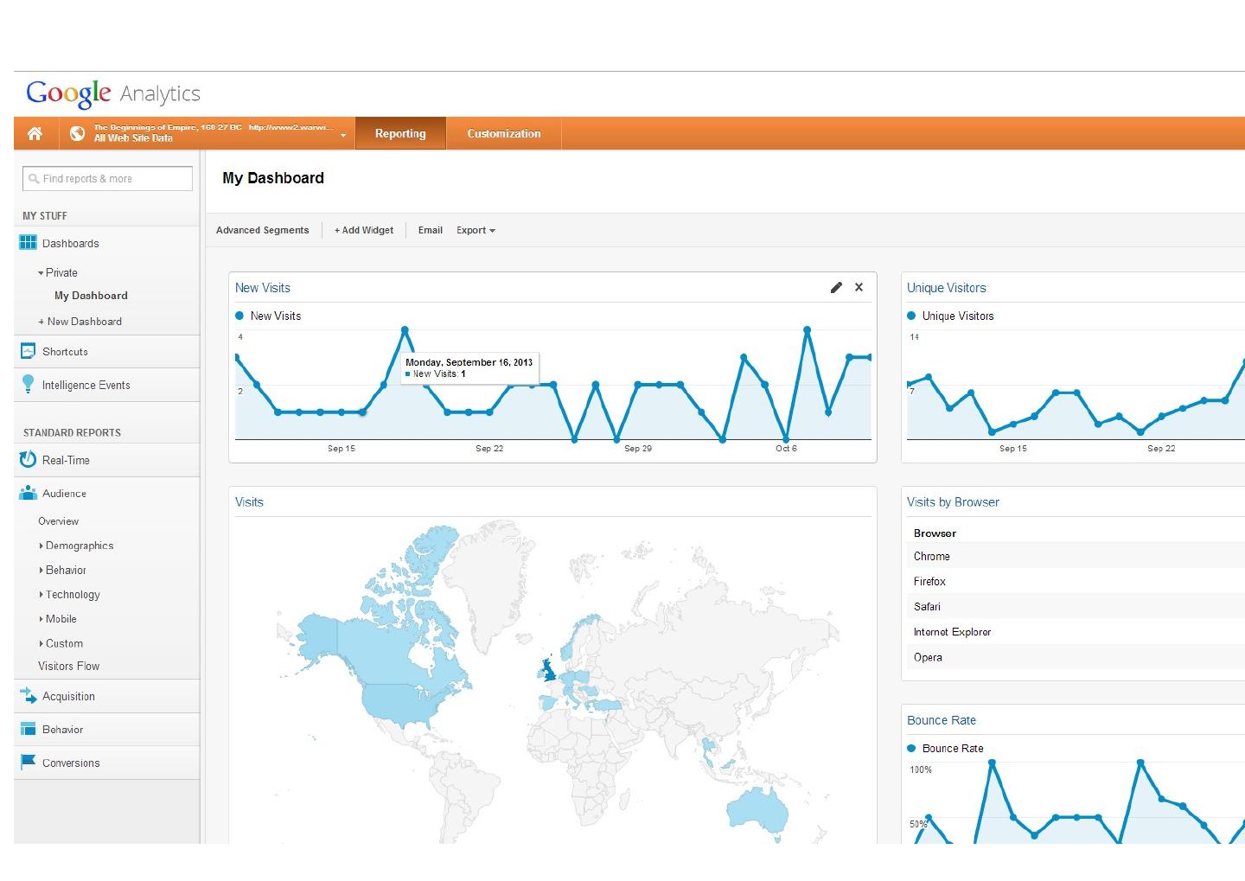The image size is (1245, 881).
Task: Click the Advanced Segments button
Action: [x=262, y=230]
